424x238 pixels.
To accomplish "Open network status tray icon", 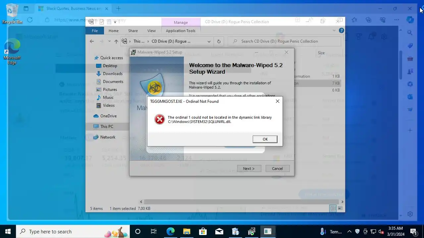I will (373, 231).
